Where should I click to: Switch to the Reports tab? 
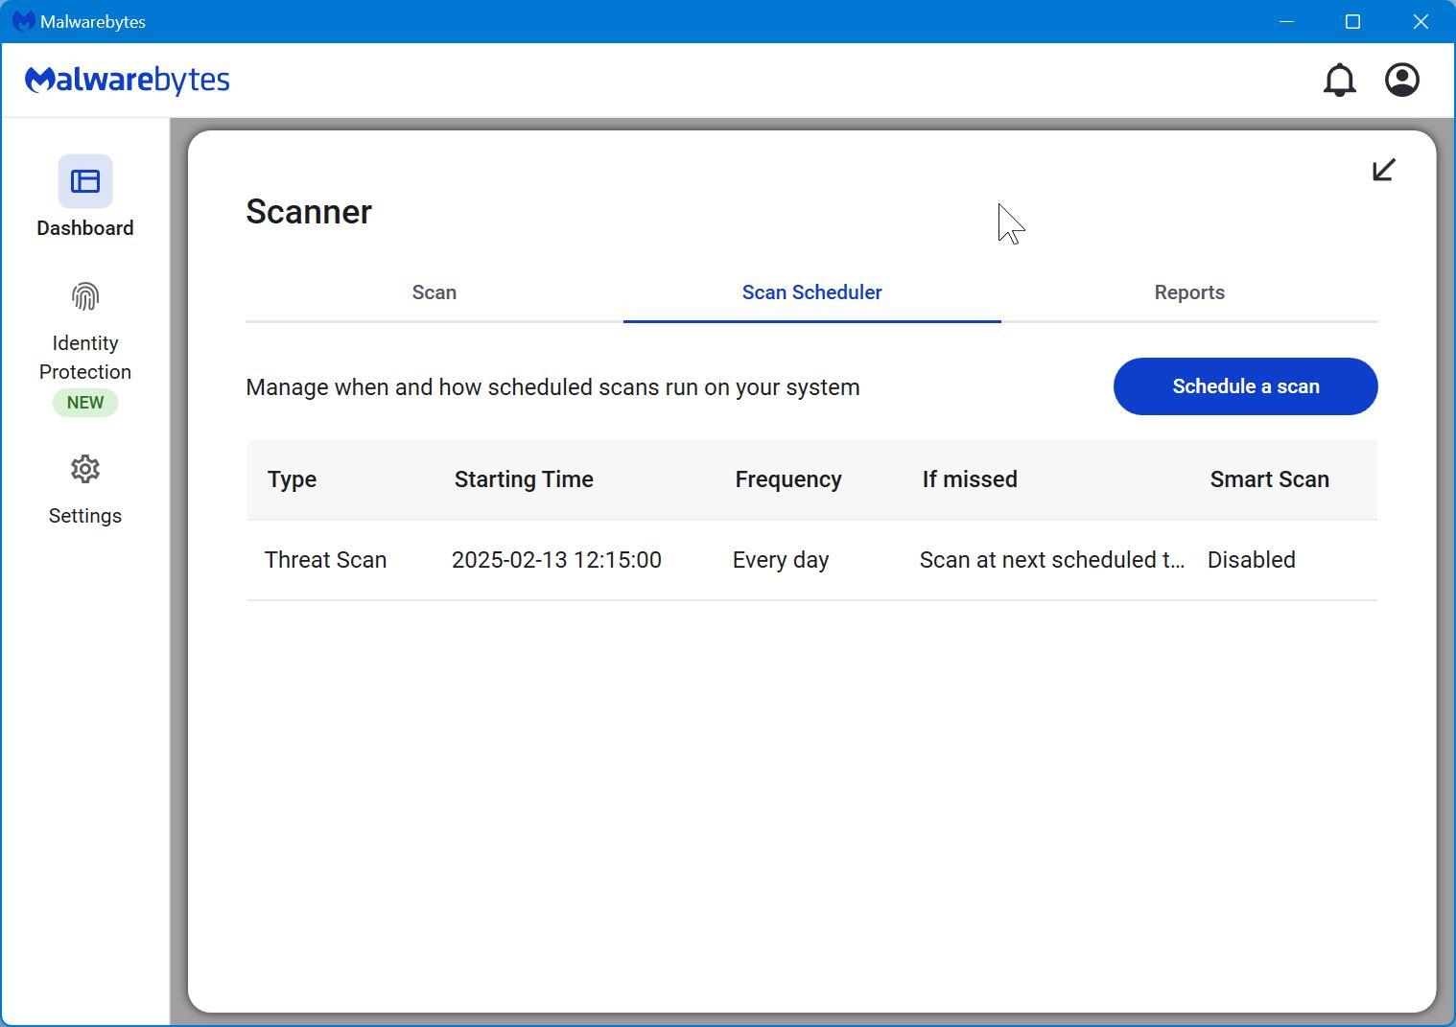(1189, 292)
